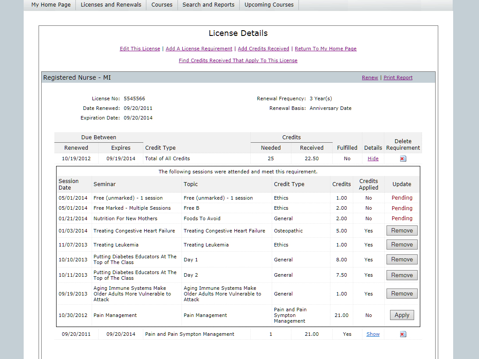Open the My Home Page tab
Screen dimensions: 479x359
click(51, 5)
